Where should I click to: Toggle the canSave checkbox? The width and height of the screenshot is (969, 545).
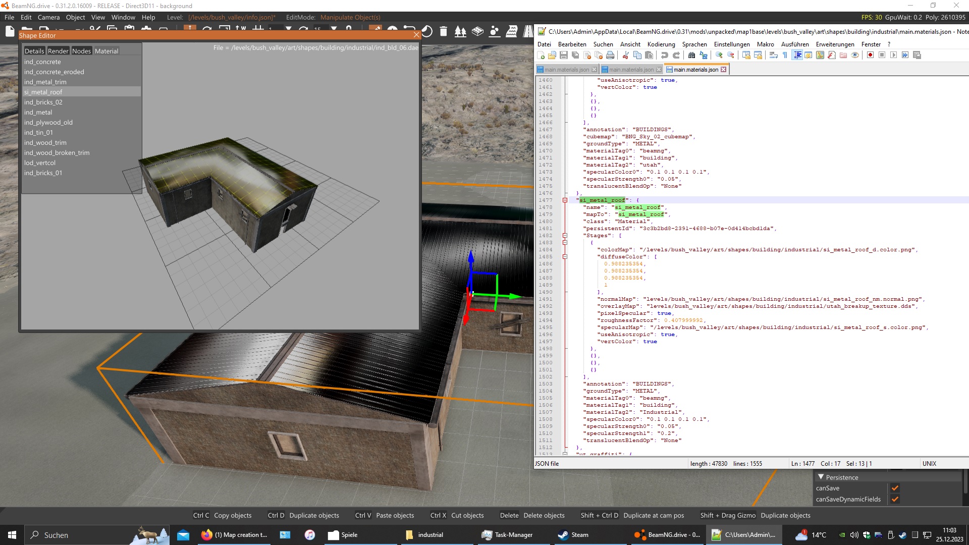coord(895,488)
